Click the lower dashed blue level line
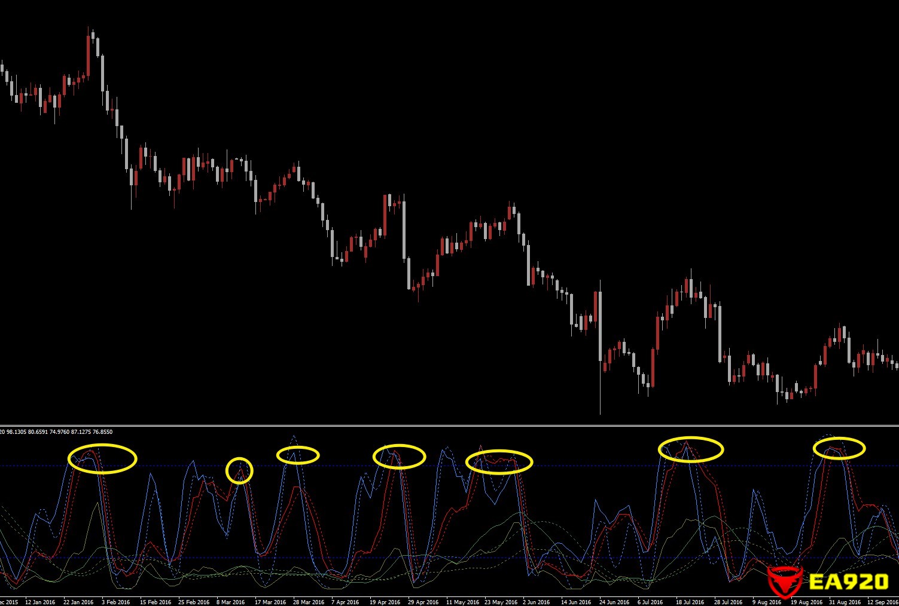 click(449, 558)
